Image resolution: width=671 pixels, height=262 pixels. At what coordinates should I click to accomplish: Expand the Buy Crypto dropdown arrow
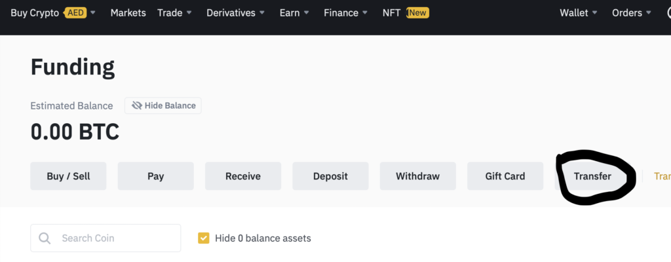93,13
